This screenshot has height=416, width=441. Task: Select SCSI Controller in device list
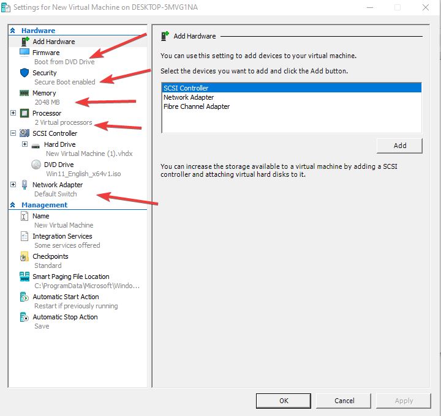click(292, 88)
